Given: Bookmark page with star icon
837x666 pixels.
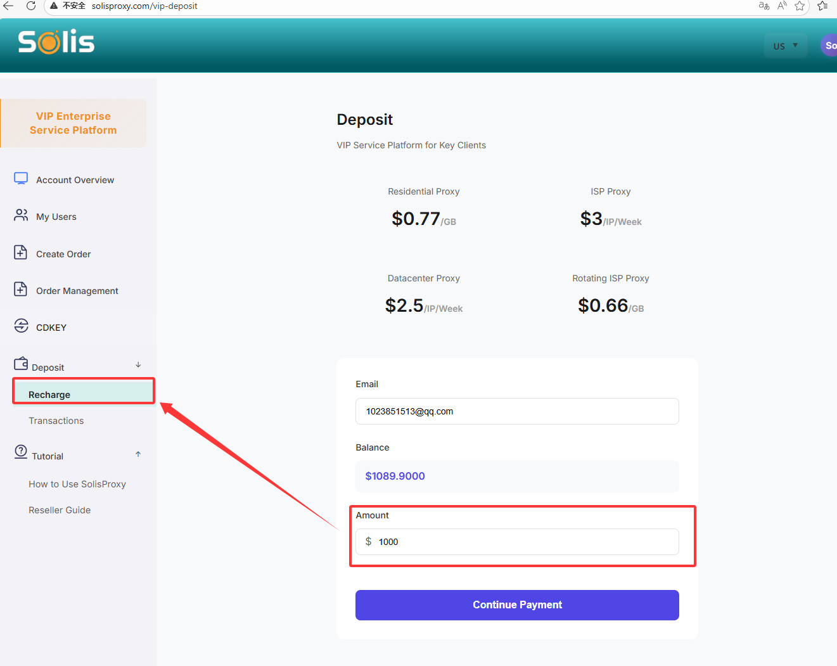Looking at the screenshot, I should pyautogui.click(x=800, y=6).
